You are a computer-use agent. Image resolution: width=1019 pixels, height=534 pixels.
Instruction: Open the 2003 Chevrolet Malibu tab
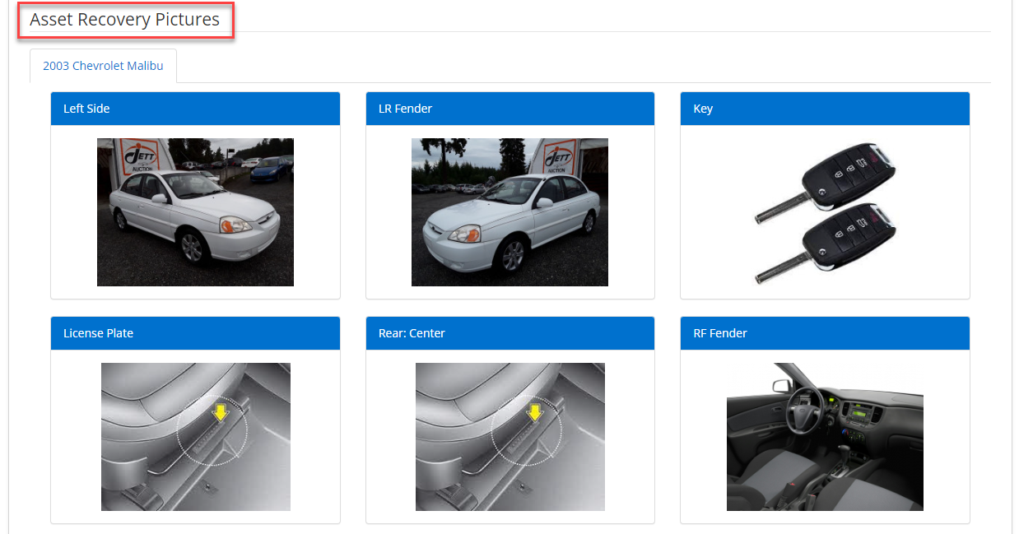tap(103, 66)
